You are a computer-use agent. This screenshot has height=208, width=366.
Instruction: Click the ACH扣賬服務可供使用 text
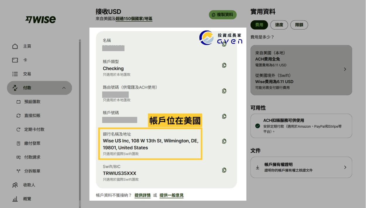(x=284, y=120)
